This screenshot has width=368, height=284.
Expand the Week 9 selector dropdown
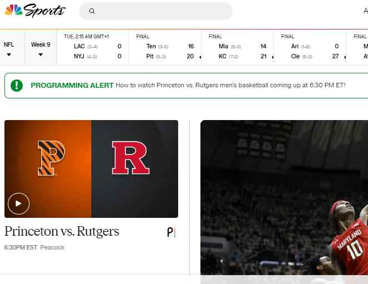[41, 49]
